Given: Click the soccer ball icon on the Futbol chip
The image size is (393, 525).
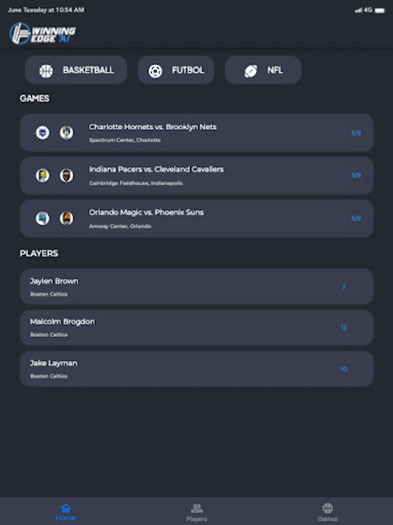Looking at the screenshot, I should coord(155,70).
